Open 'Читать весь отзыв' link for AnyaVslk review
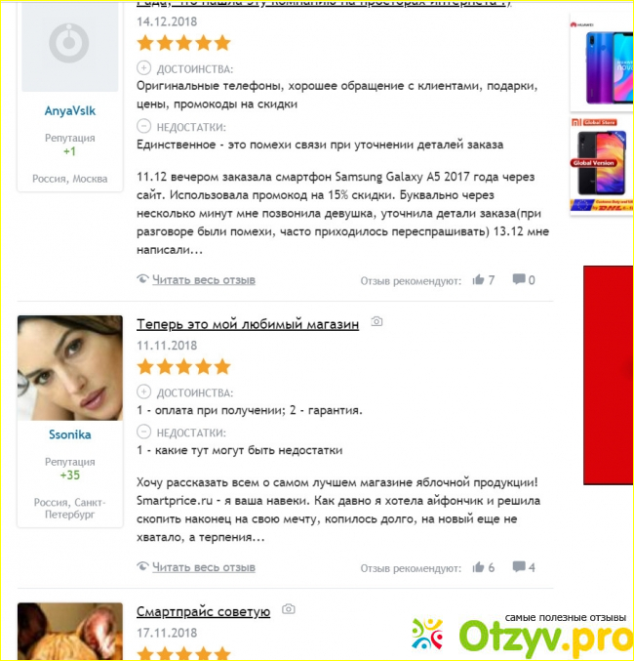 (x=204, y=280)
